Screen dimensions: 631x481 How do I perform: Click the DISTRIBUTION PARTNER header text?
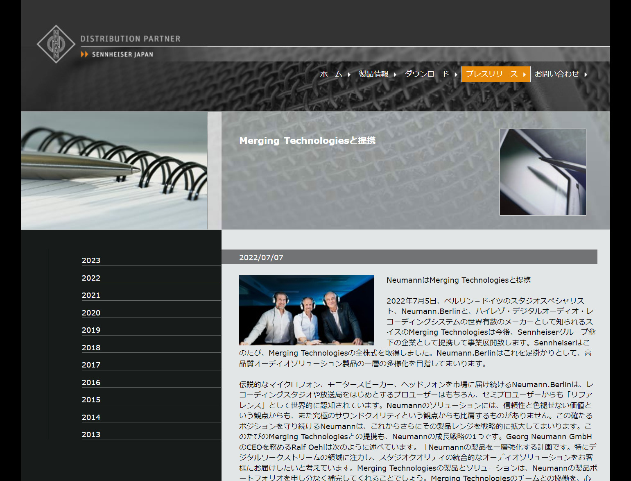pyautogui.click(x=130, y=39)
